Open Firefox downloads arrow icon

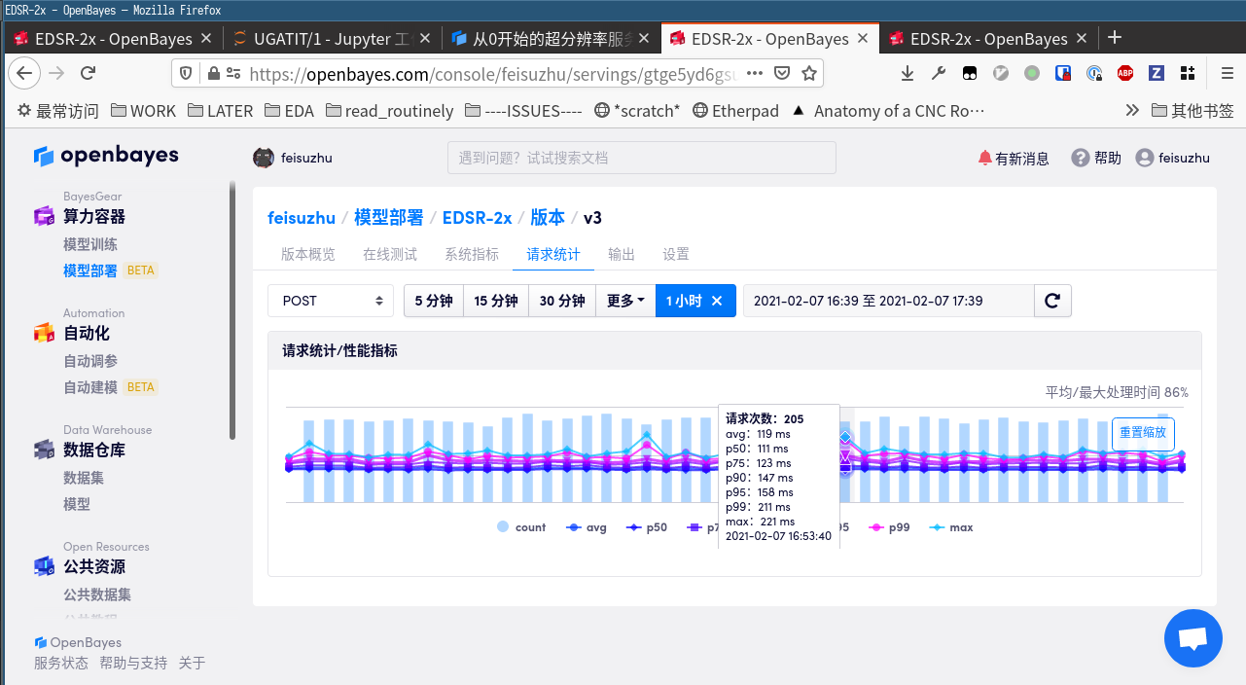pos(907,73)
